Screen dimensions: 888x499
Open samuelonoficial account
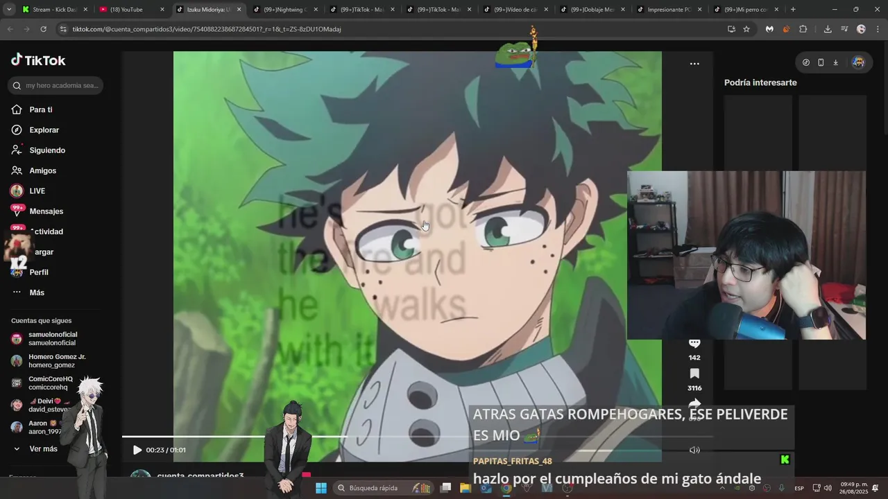(52, 338)
